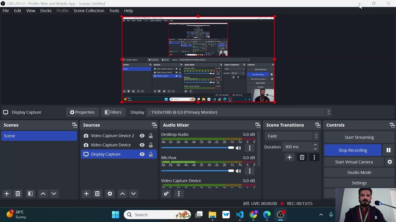The image size is (396, 222).
Task: Hide Display Capture source
Action: [142, 154]
